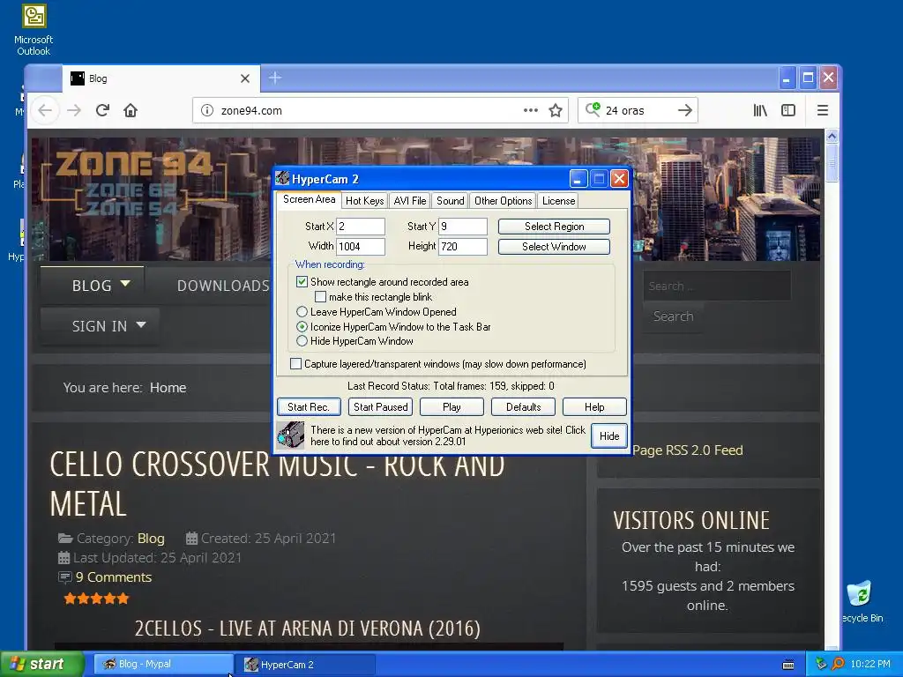
Task: Click the Start X input field
Action: point(361,227)
